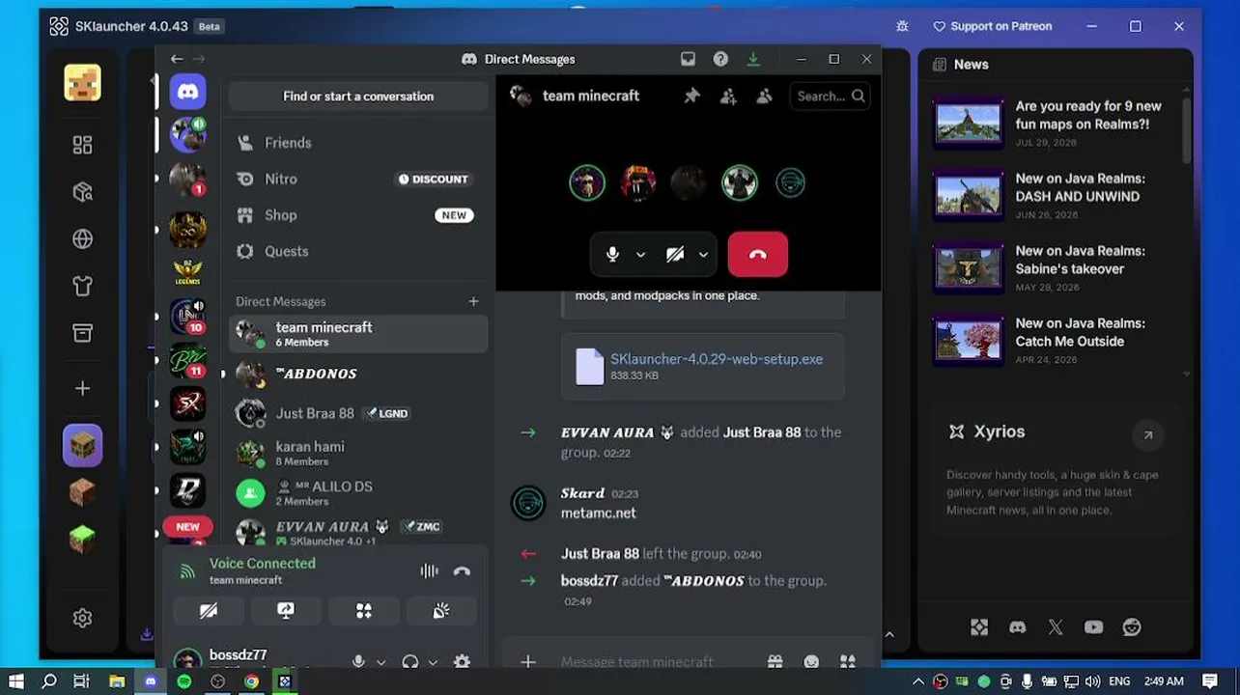Open the metamc.net link
Viewport: 1240px width, 695px height.
pyautogui.click(x=599, y=514)
